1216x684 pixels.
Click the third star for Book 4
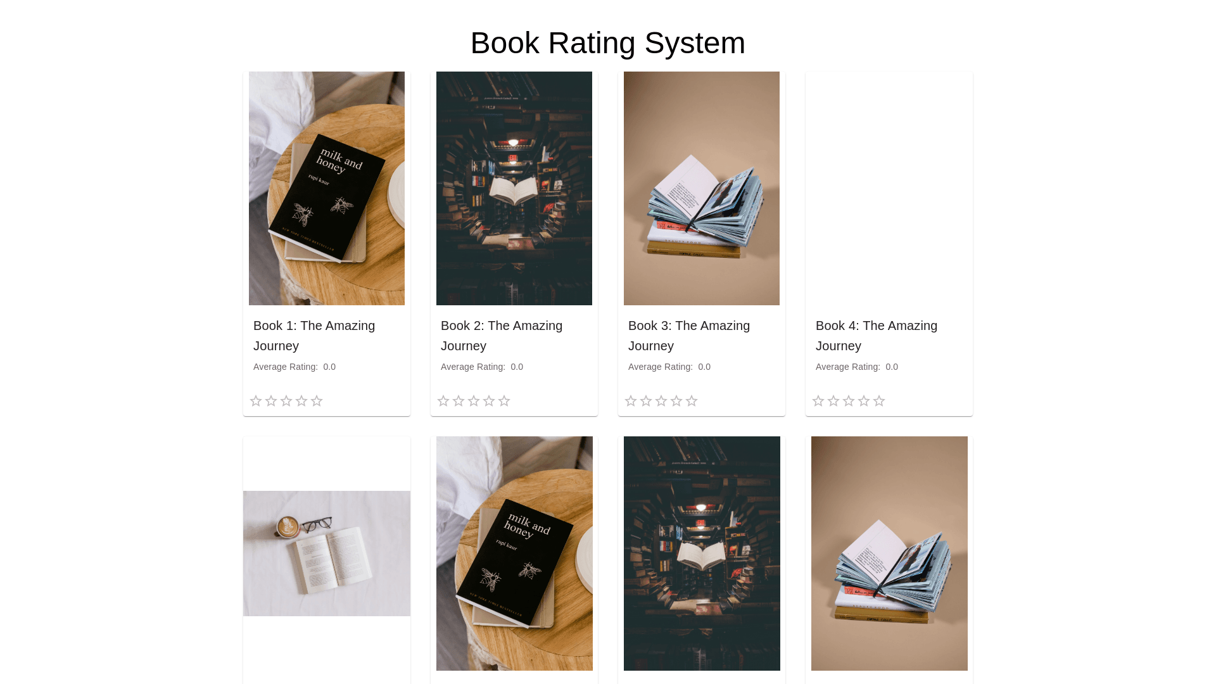pyautogui.click(x=849, y=401)
